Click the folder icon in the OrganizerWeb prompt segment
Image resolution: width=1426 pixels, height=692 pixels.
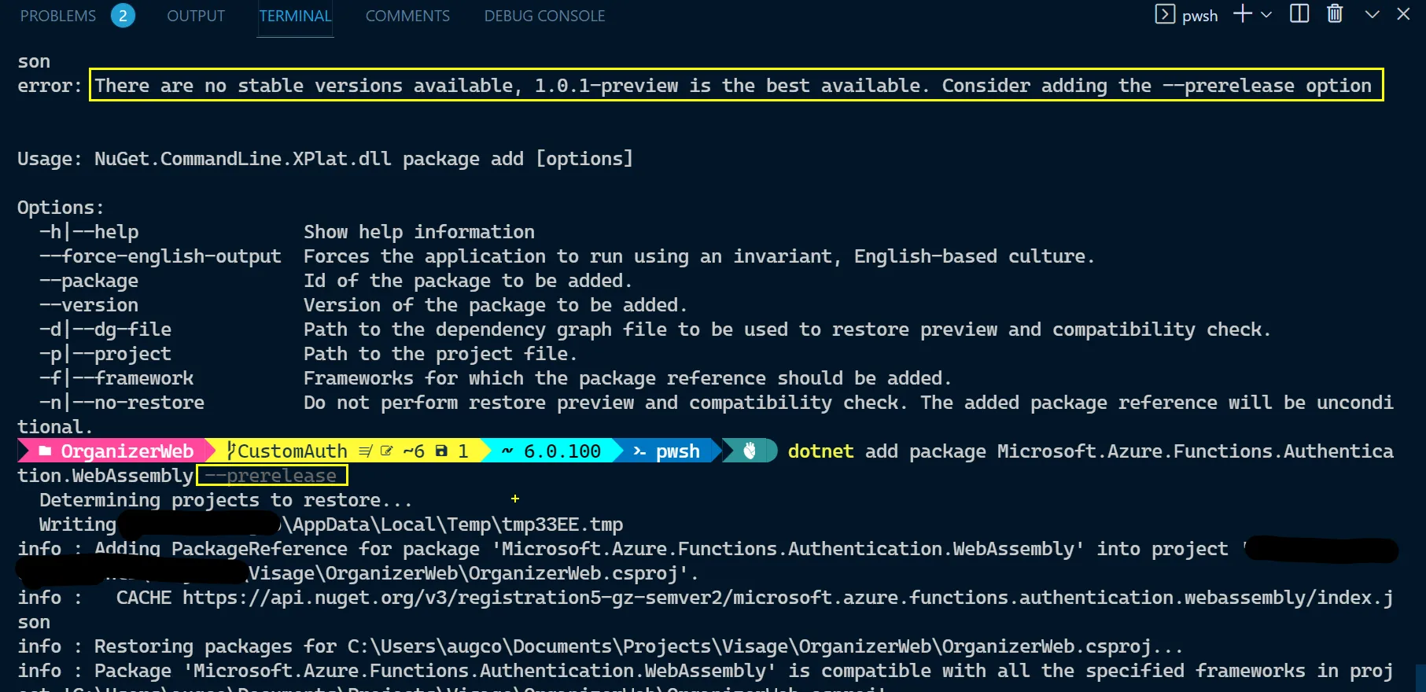[46, 451]
